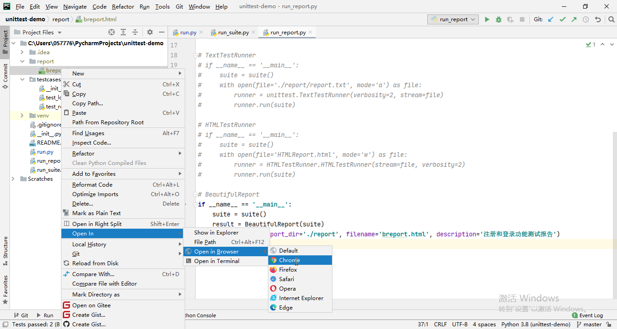Viewport: 617px width, 329px height.
Task: Change UTF-8 file encoding
Action: (x=460, y=324)
